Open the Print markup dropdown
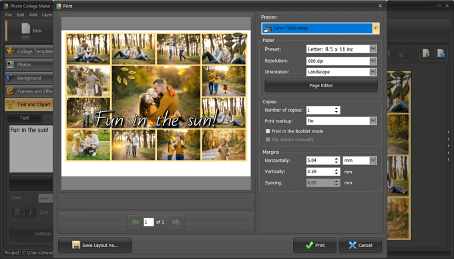This screenshot has height=259, width=454. tap(373, 121)
